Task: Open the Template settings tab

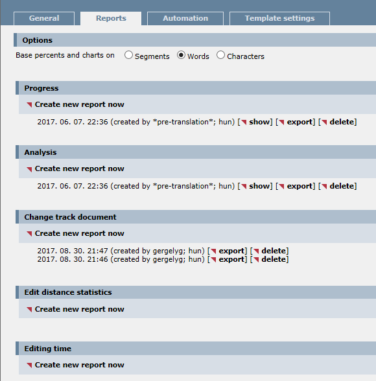Action: tap(279, 18)
